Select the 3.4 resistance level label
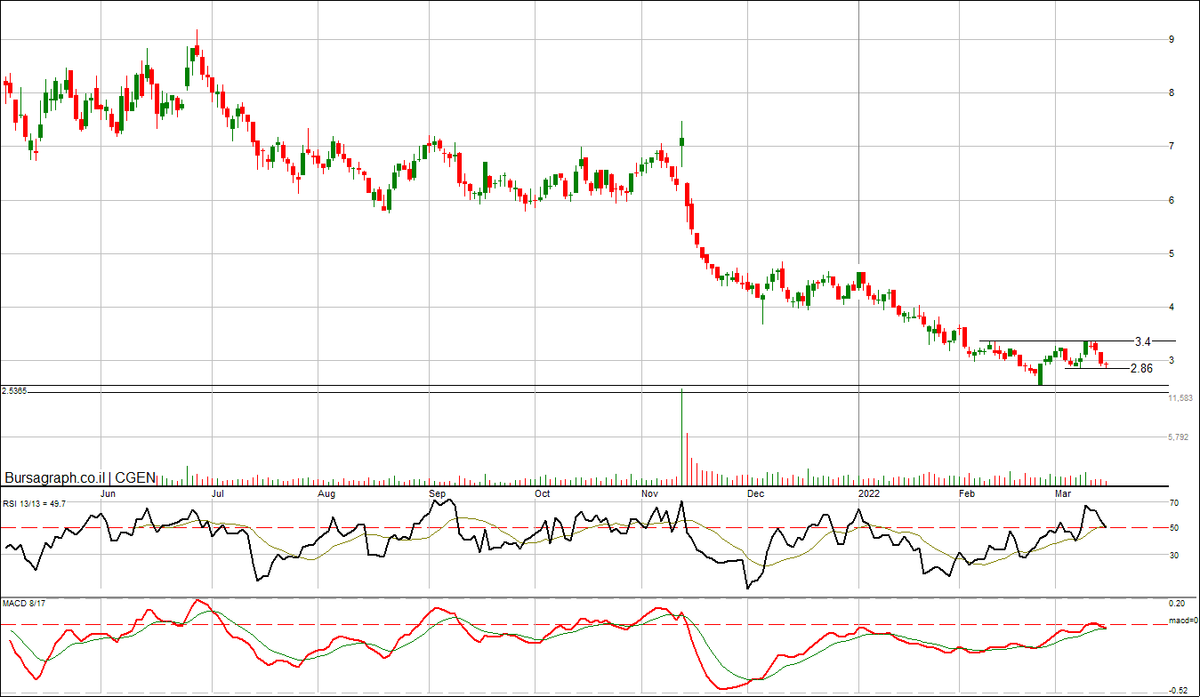Image resolution: width=1200 pixels, height=697 pixels. (1143, 341)
